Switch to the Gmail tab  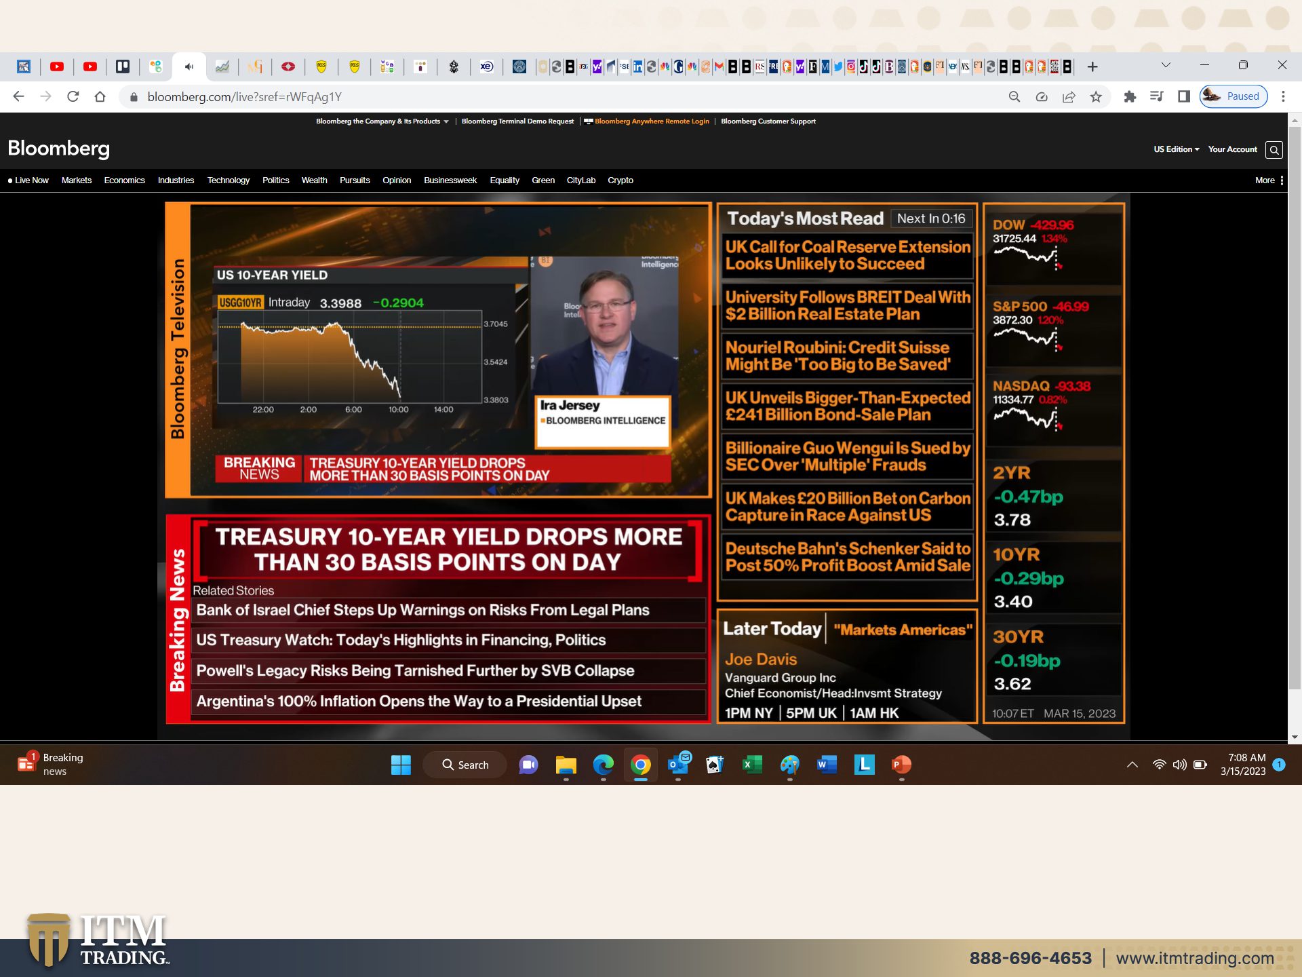719,66
